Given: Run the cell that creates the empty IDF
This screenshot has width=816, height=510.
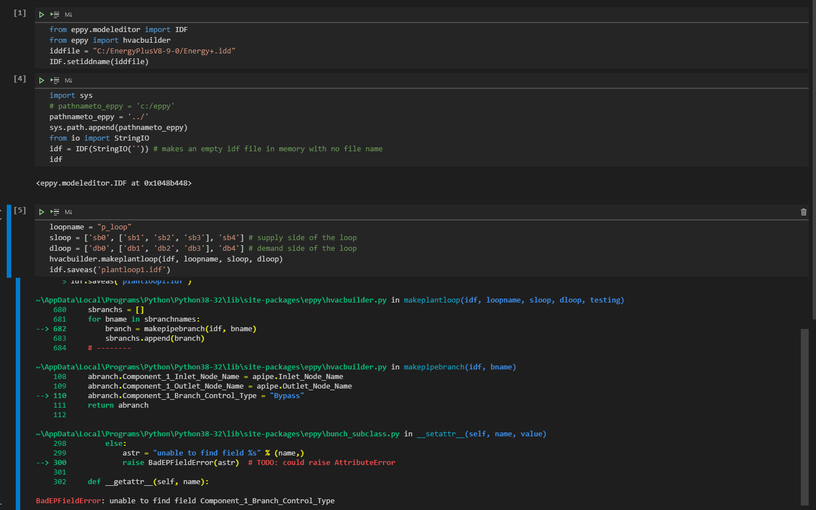Looking at the screenshot, I should click(42, 80).
